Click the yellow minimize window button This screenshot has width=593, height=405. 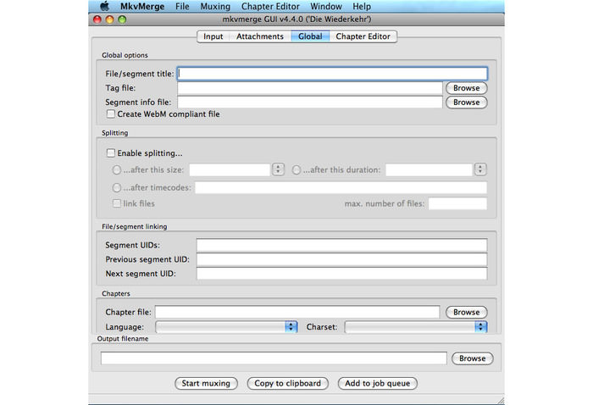coord(109,19)
